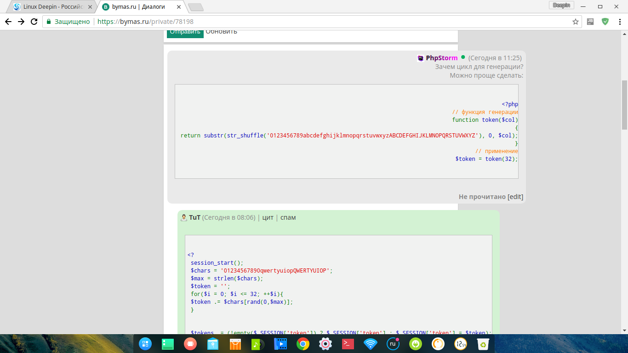Click the [edit] link on the PhpStorm message
This screenshot has height=353, width=628.
coord(515,197)
